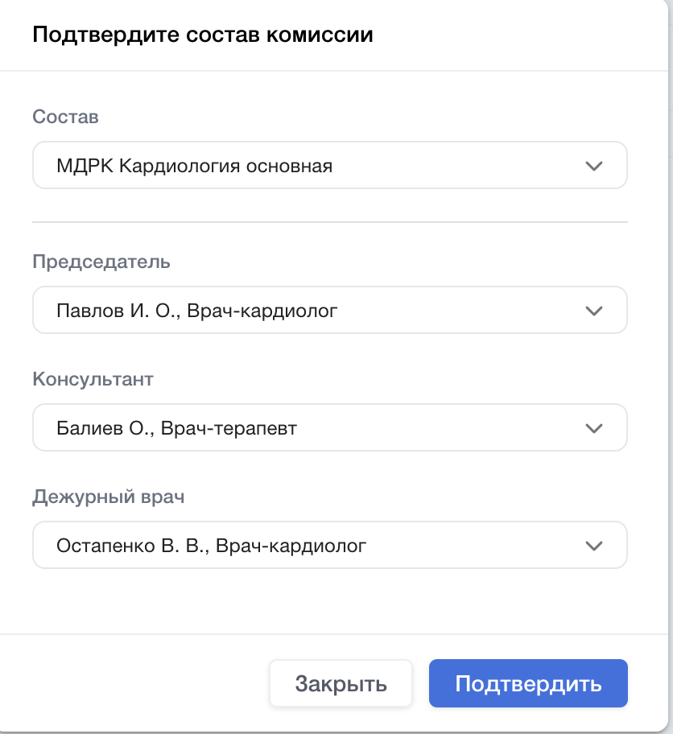Screen dimensions: 673x734
Task: Click the chevron arrow in the Председатель field
Action: click(593, 310)
